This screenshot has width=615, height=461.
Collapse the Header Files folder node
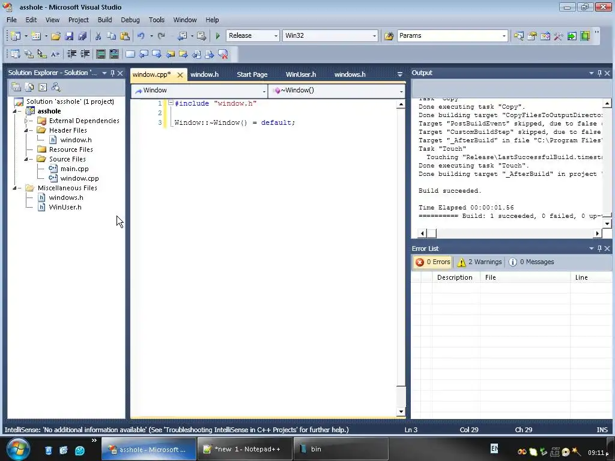point(26,130)
